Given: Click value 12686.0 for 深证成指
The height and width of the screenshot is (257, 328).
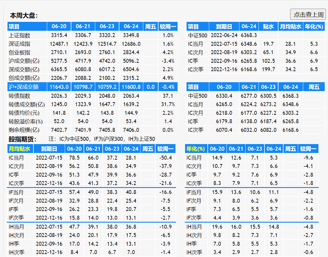Looking at the screenshot, I should click(131, 44).
